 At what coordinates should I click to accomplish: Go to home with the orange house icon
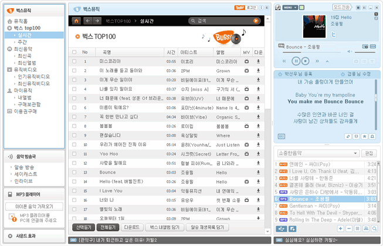[76, 21]
